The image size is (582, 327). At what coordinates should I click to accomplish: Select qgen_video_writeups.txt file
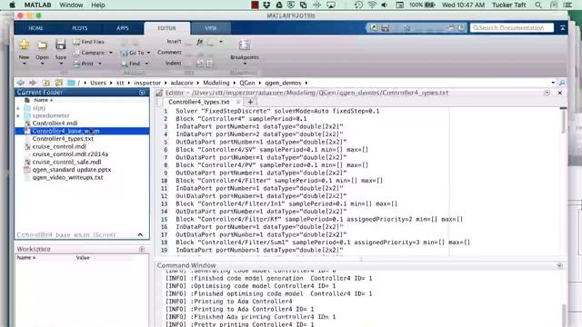point(67,177)
